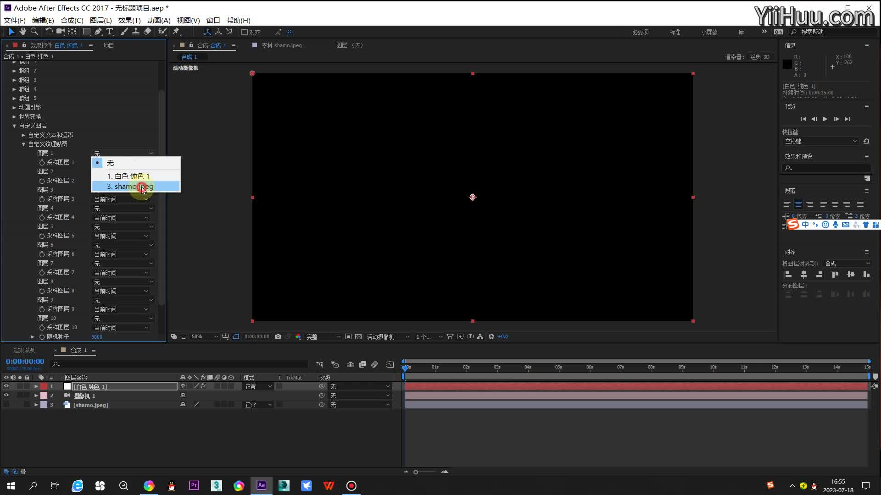The width and height of the screenshot is (881, 495).
Task: Select the Brush tool
Action: point(124,32)
